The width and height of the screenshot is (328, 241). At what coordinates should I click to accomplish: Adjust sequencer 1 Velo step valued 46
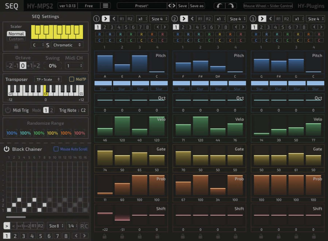point(105,126)
